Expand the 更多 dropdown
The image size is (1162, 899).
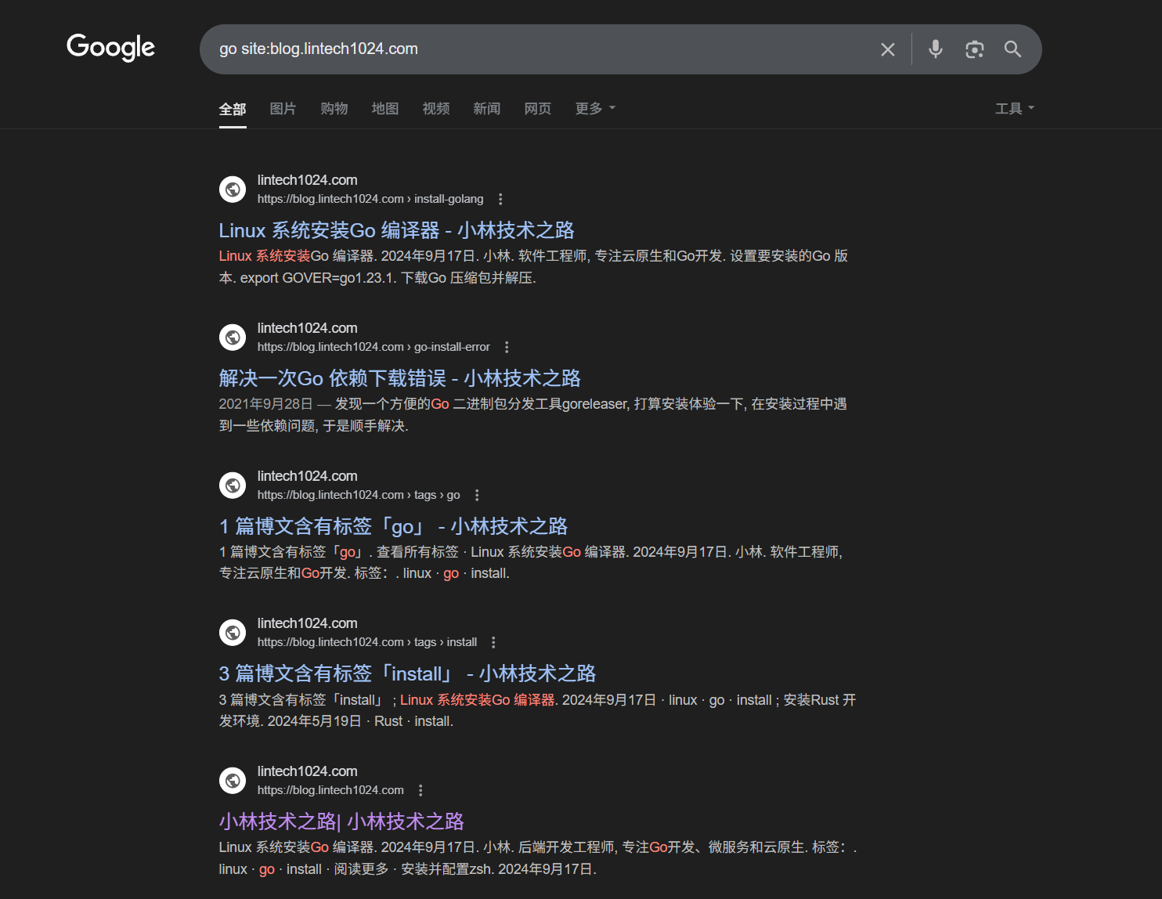point(595,109)
